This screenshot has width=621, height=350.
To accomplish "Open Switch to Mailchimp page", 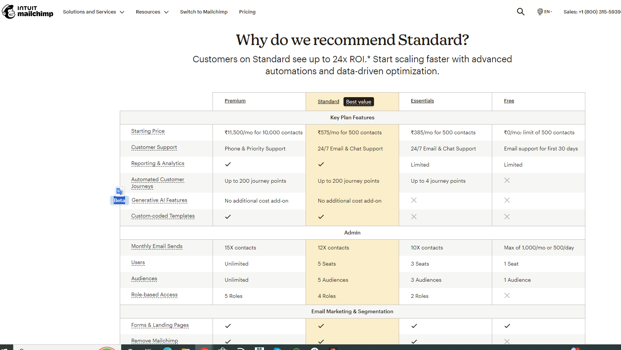I will pos(203,12).
